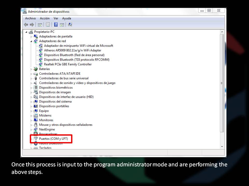
Task: Click the Scan for hardware changes icon
Action: tap(70, 25)
